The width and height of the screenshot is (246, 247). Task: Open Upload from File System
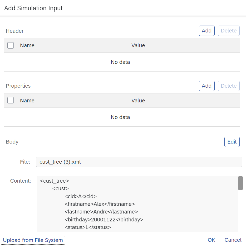point(33,240)
